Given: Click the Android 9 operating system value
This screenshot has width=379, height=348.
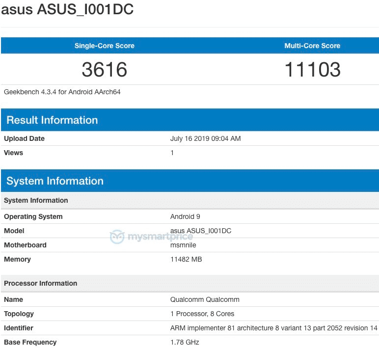Looking at the screenshot, I should (x=185, y=216).
